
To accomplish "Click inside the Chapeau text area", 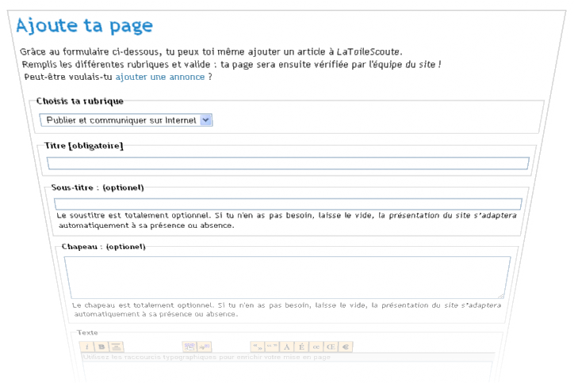I will pos(286,276).
